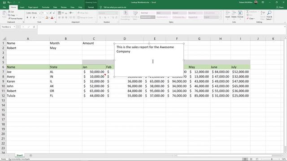Click the Format cells icon
The height and width of the screenshot is (161, 287).
[x=240, y=13]
